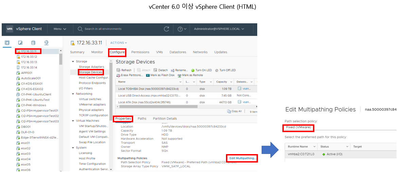Click the refresh icon in top bar
Image resolution: width=403 pixels, height=172 pixels.
pyautogui.click(x=167, y=29)
